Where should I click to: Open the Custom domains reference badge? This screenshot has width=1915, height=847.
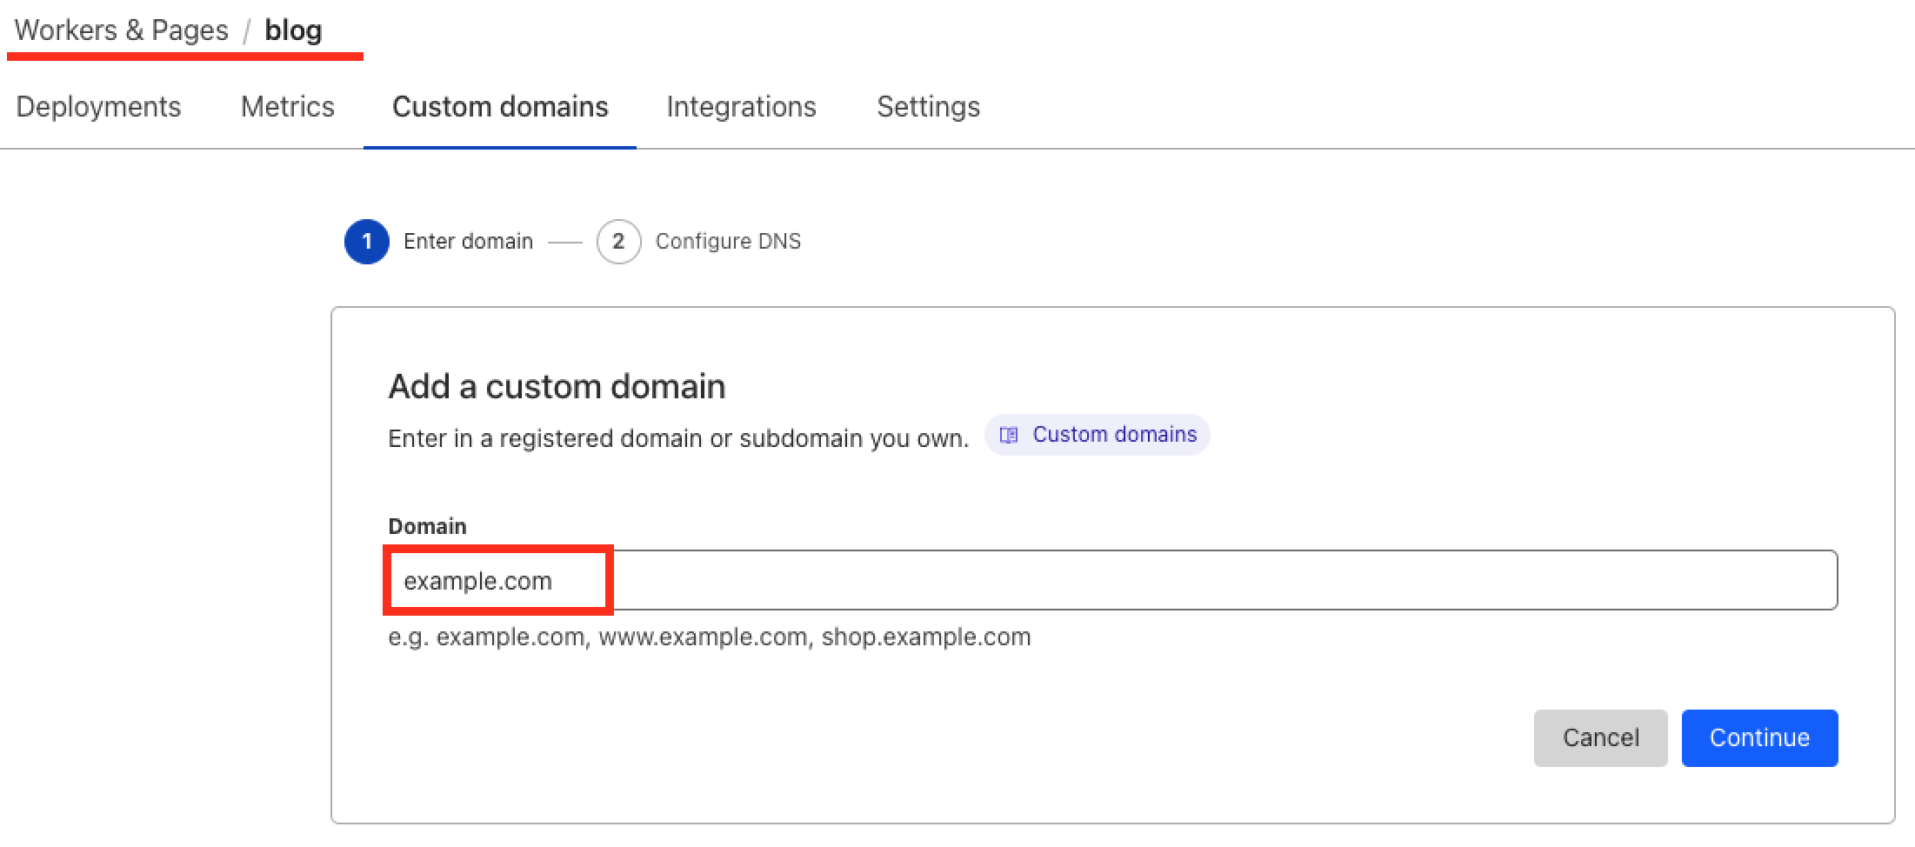pos(1098,435)
